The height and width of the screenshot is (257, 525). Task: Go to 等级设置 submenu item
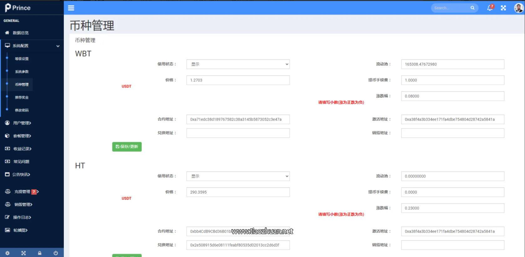tap(22, 59)
